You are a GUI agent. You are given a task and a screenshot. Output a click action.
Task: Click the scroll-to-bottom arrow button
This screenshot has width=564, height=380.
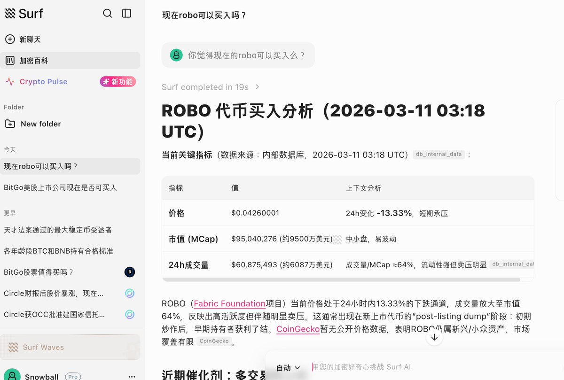(434, 337)
